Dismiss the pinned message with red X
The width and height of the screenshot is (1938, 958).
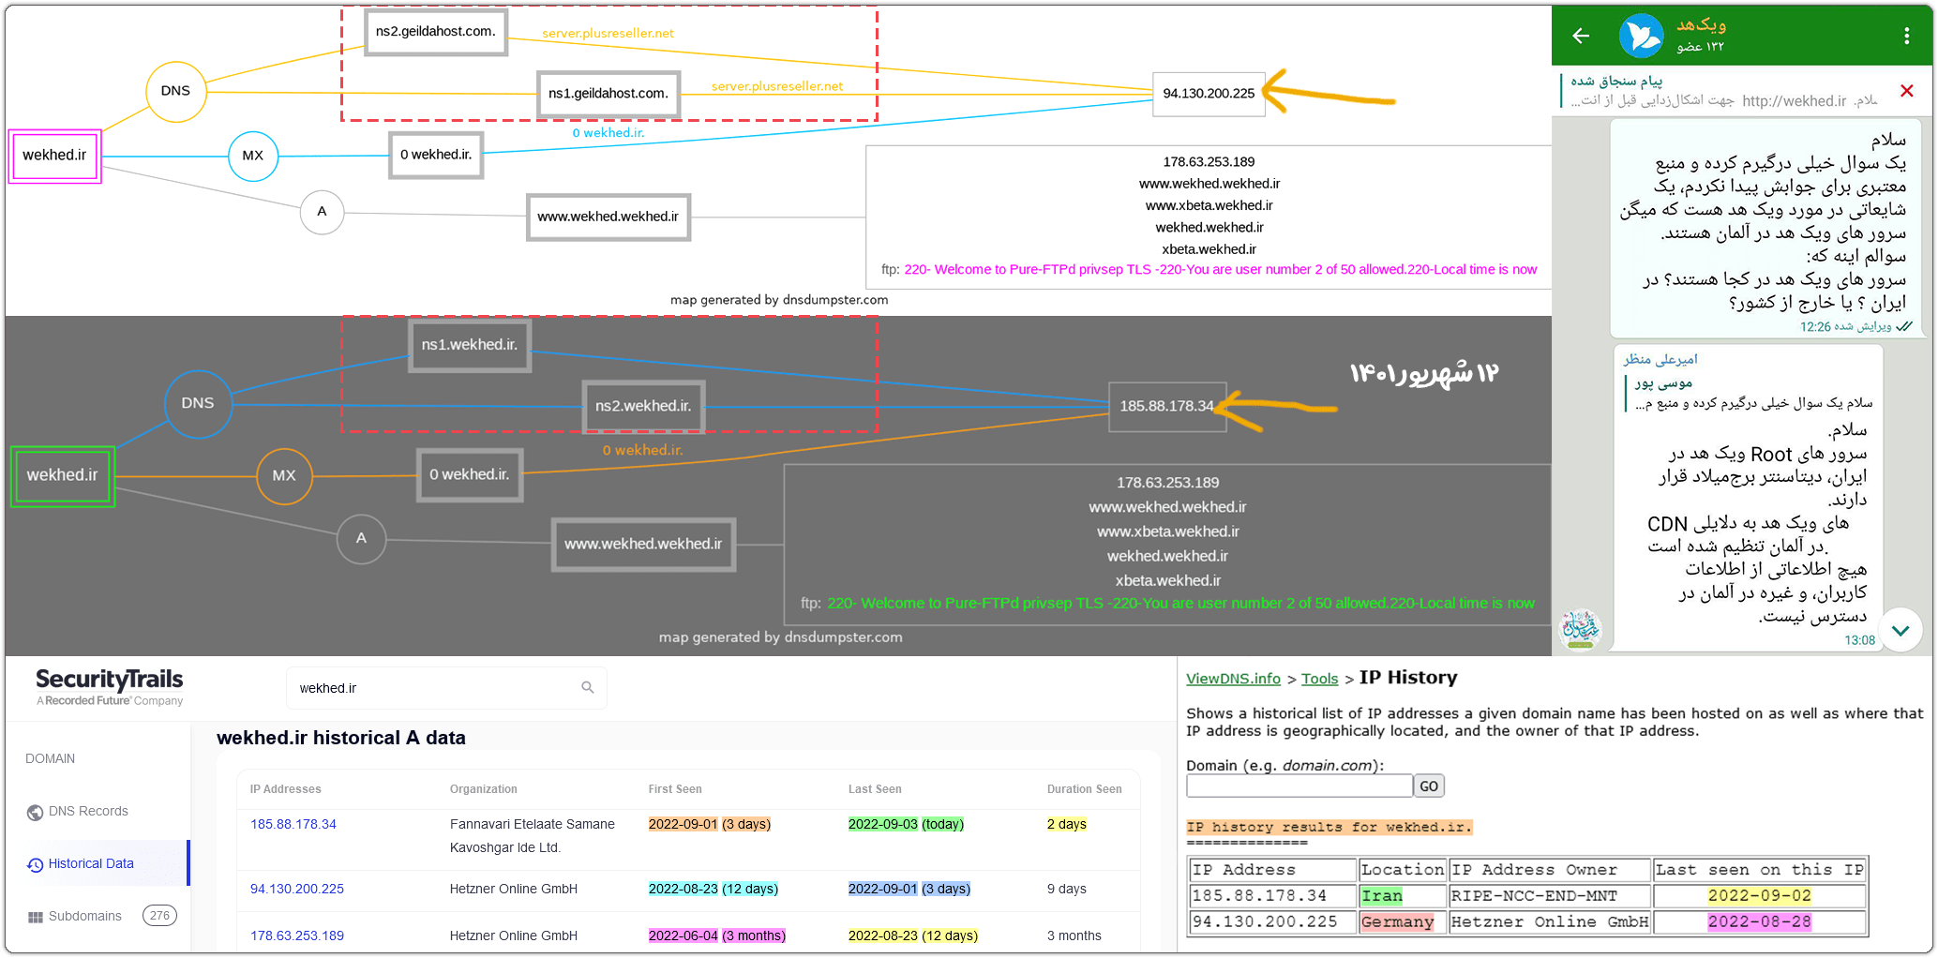point(1906,91)
